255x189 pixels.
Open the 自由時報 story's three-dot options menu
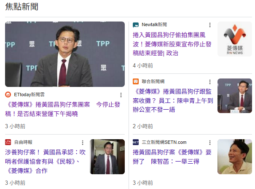83,143
